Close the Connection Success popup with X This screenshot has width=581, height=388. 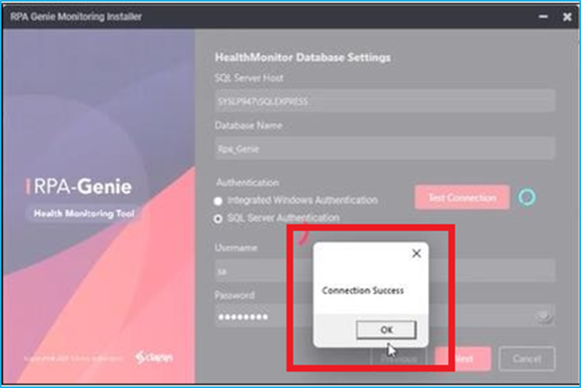point(416,253)
